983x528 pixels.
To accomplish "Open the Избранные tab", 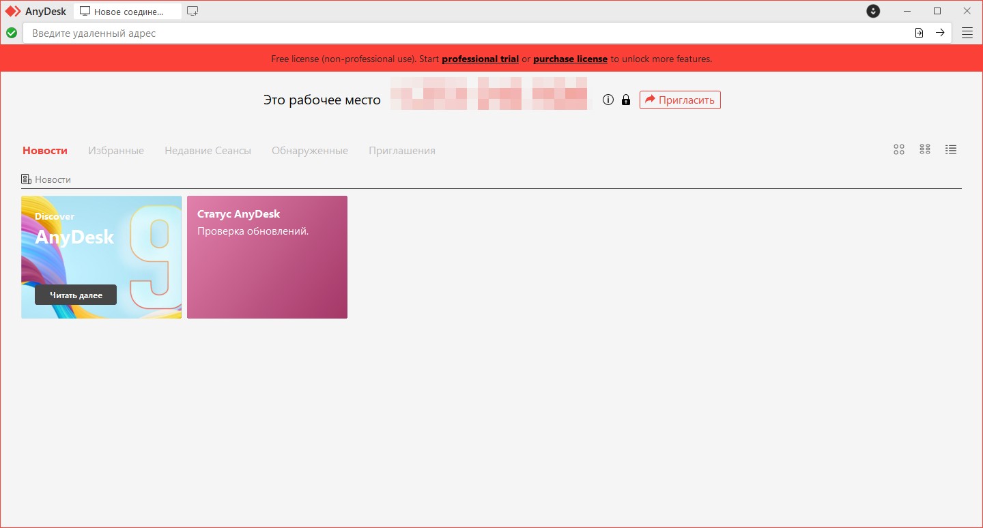I will tap(116, 151).
